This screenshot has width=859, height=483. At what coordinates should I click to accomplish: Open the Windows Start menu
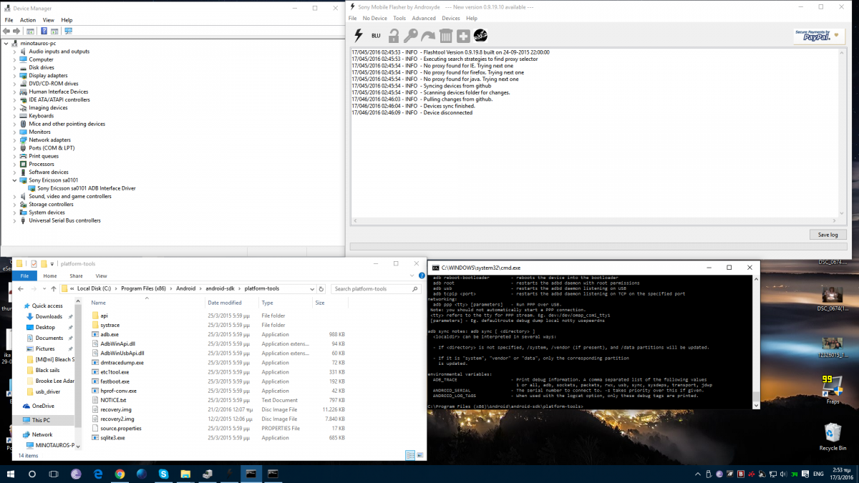point(10,474)
